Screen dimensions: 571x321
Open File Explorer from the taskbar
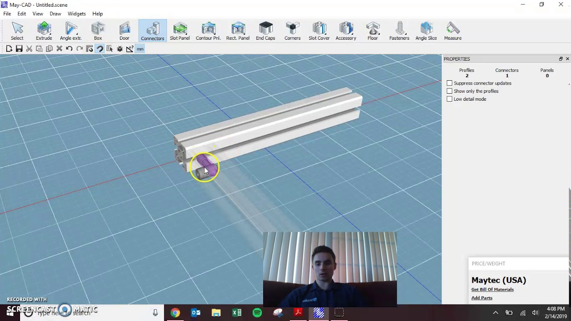(216, 313)
